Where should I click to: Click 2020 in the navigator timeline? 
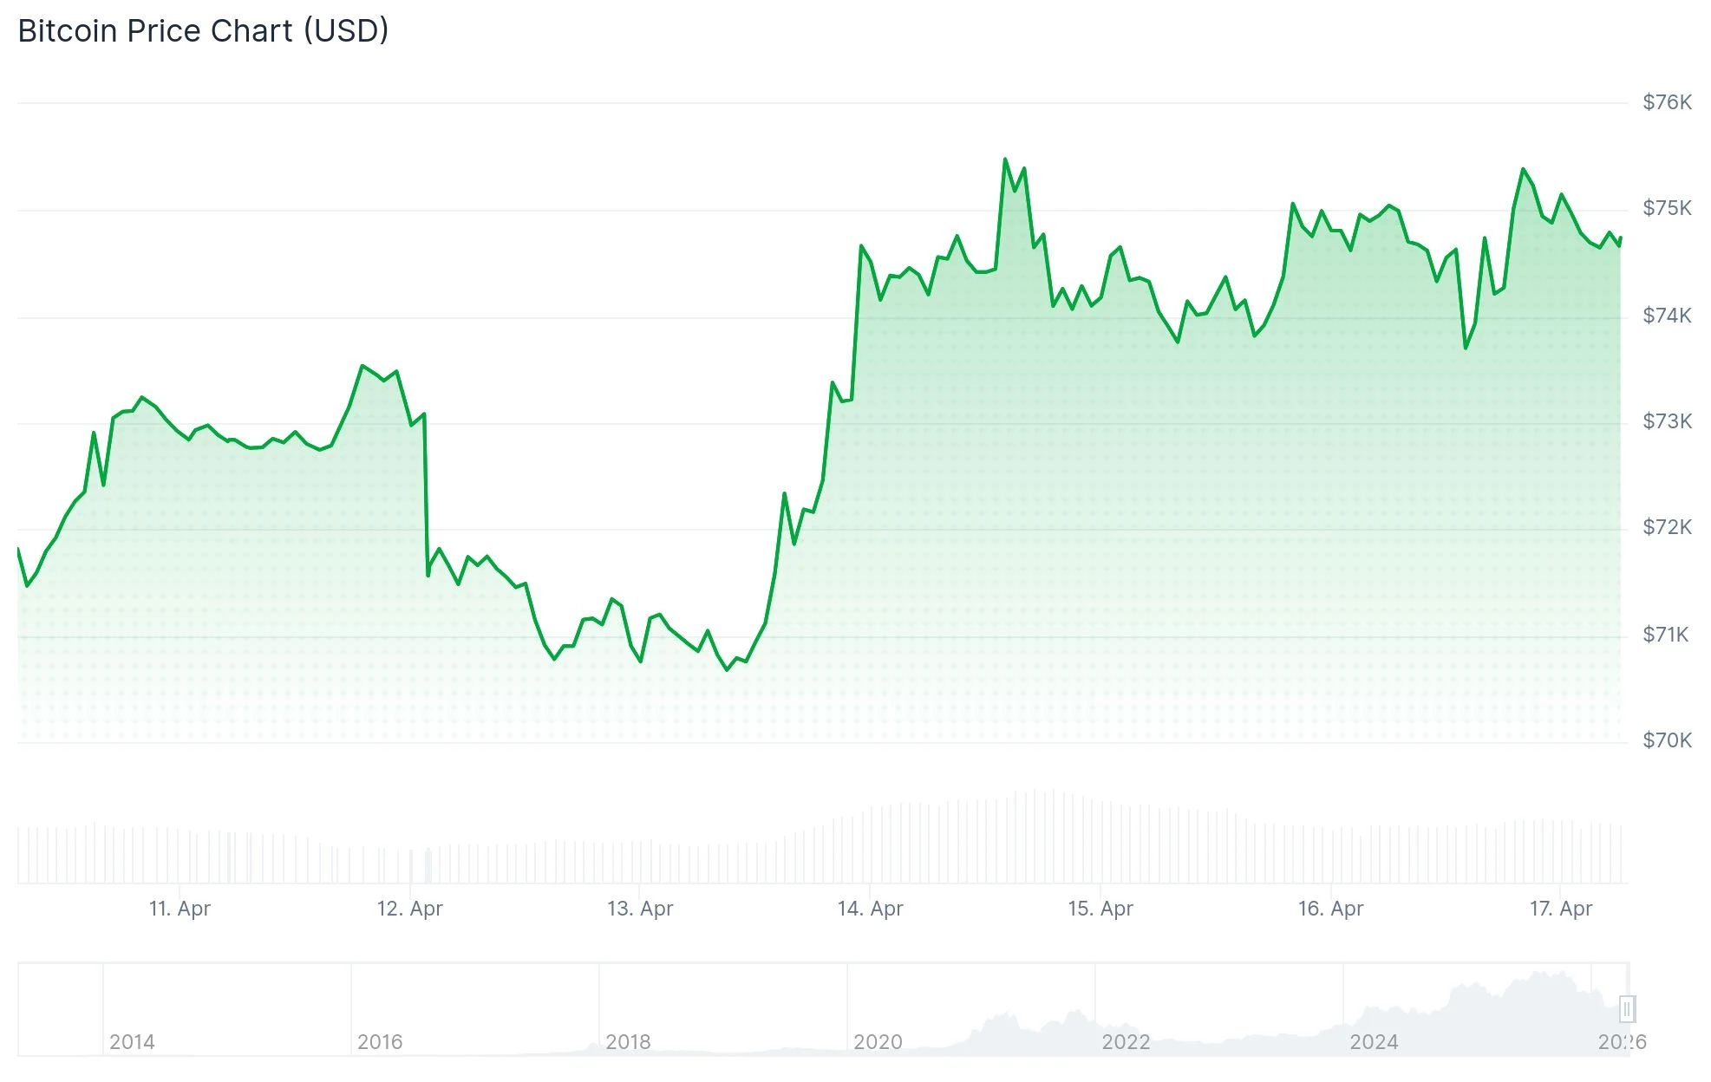pos(878,1041)
